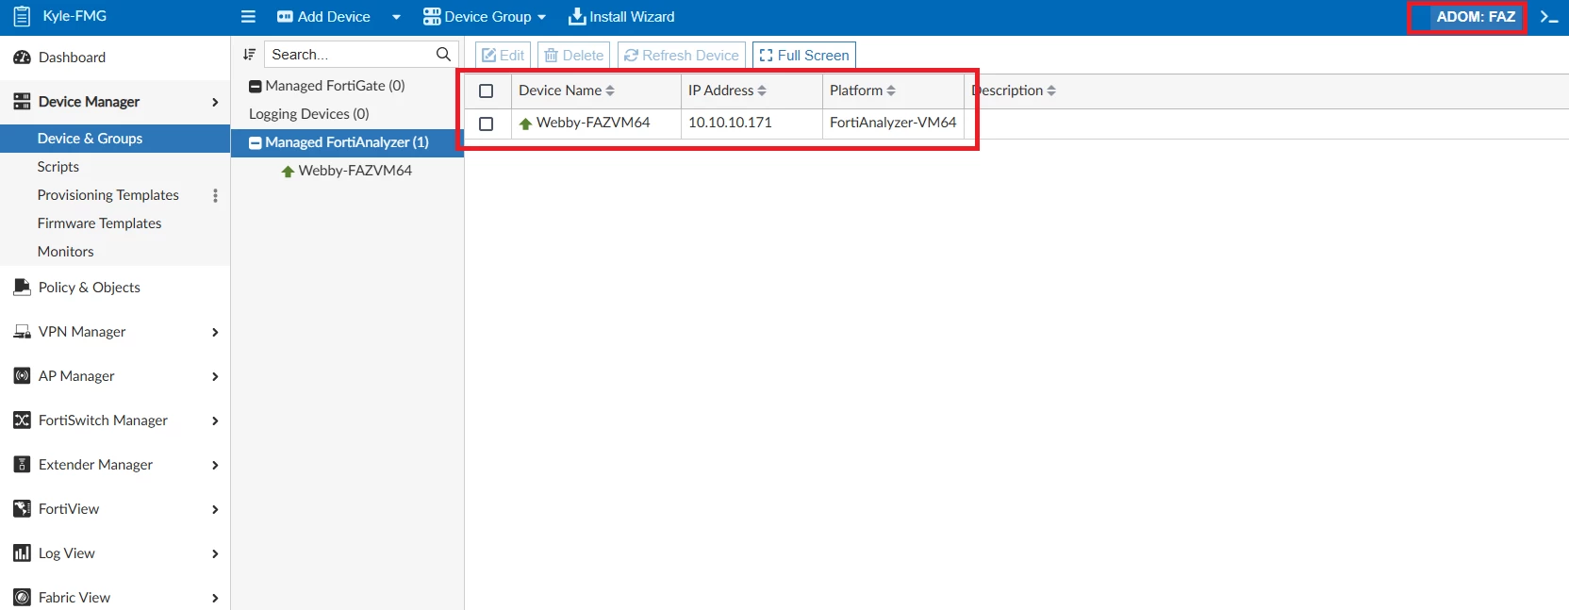Screen dimensions: 1569x610
Task: Click the Install Wizard download icon
Action: point(577,17)
